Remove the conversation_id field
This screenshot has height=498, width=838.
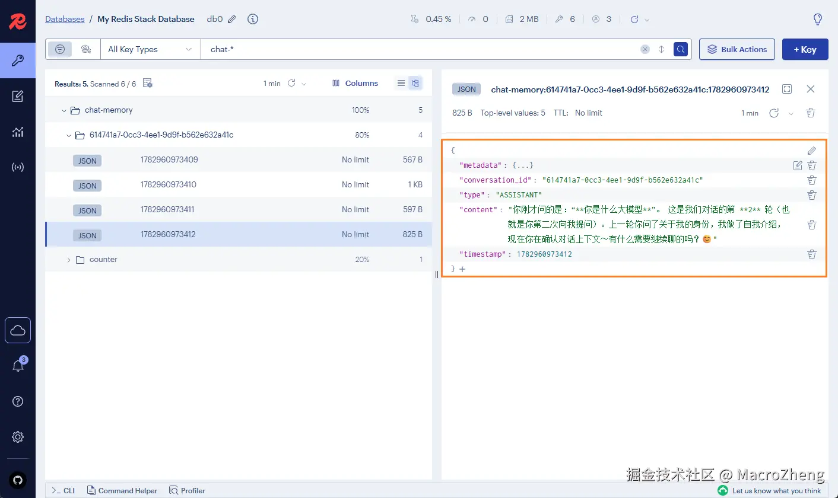(812, 180)
